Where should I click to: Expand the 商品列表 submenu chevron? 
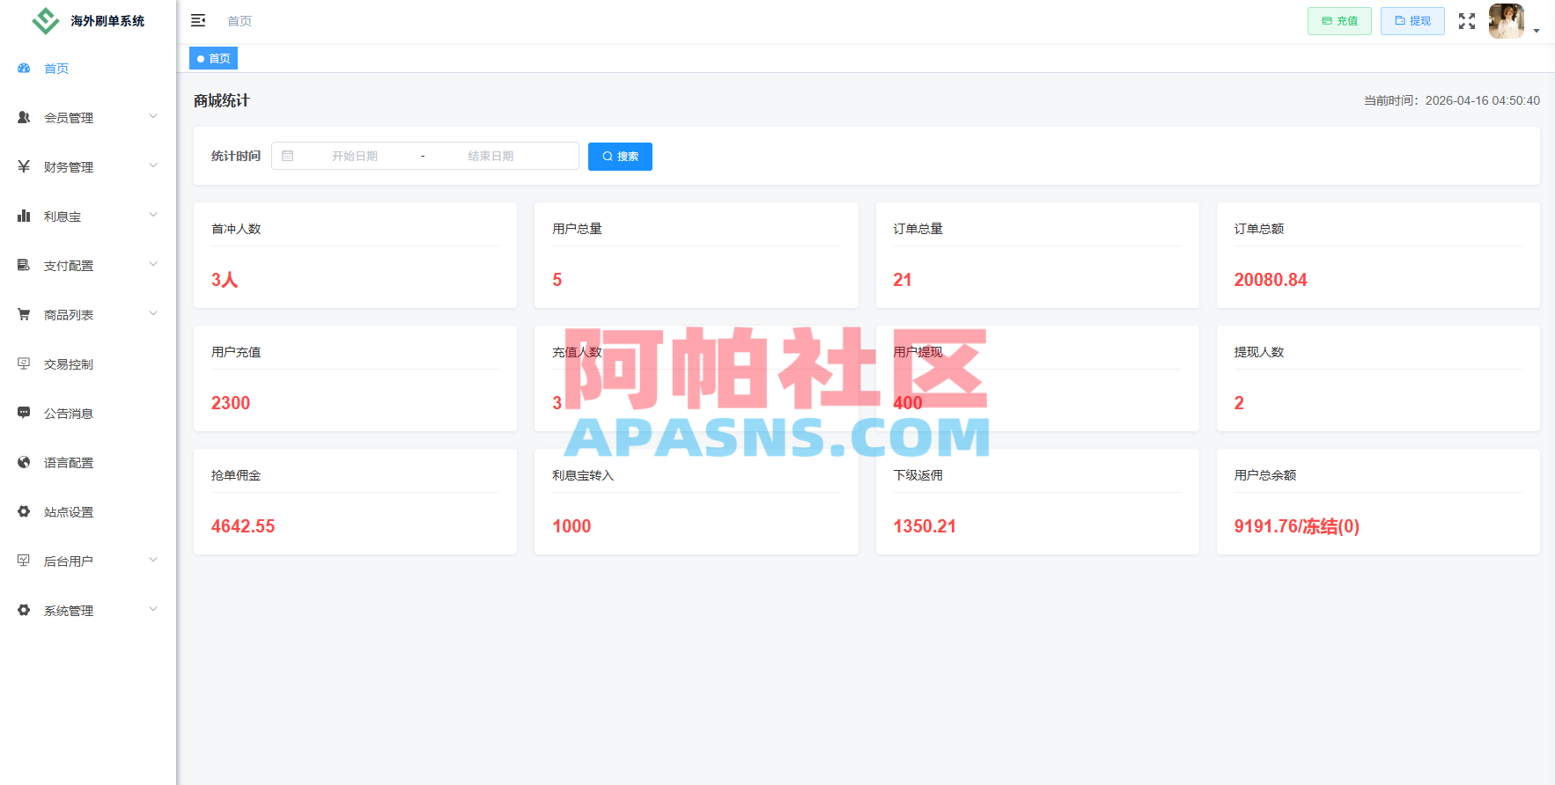click(x=153, y=313)
